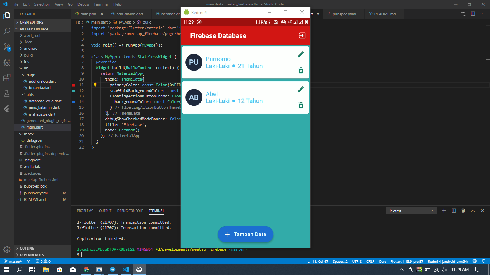The height and width of the screenshot is (275, 490).
Task: Click errors and warnings count in status bar
Action: tap(43, 261)
